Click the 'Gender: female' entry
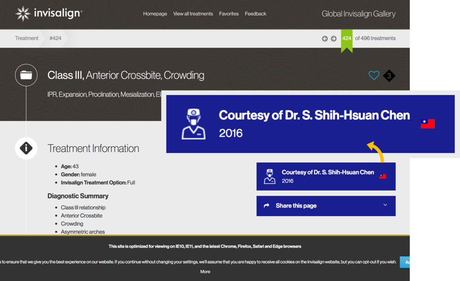460x281 pixels. tap(79, 174)
